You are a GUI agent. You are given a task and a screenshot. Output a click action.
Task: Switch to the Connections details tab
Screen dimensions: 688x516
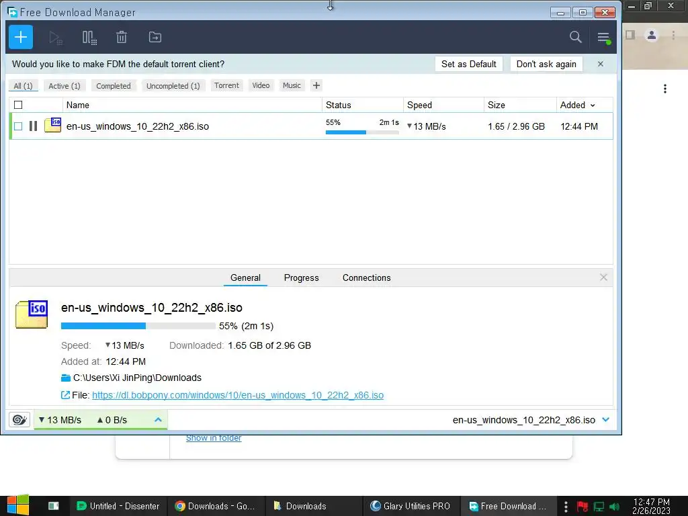point(366,277)
